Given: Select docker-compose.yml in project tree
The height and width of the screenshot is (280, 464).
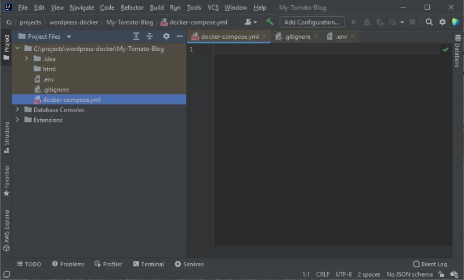Looking at the screenshot, I should [x=99, y=100].
